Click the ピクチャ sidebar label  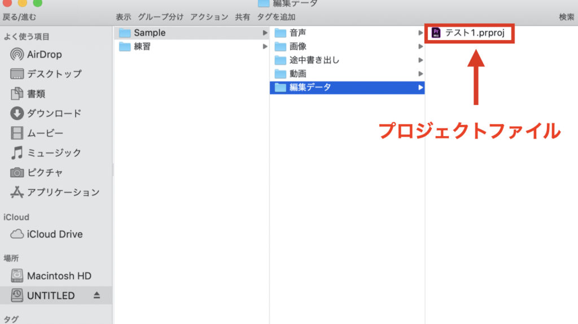(45, 172)
